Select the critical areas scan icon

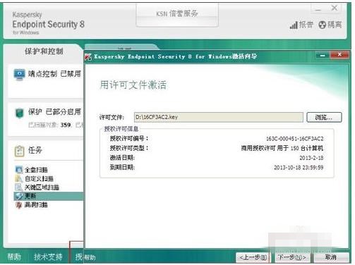click(x=18, y=187)
